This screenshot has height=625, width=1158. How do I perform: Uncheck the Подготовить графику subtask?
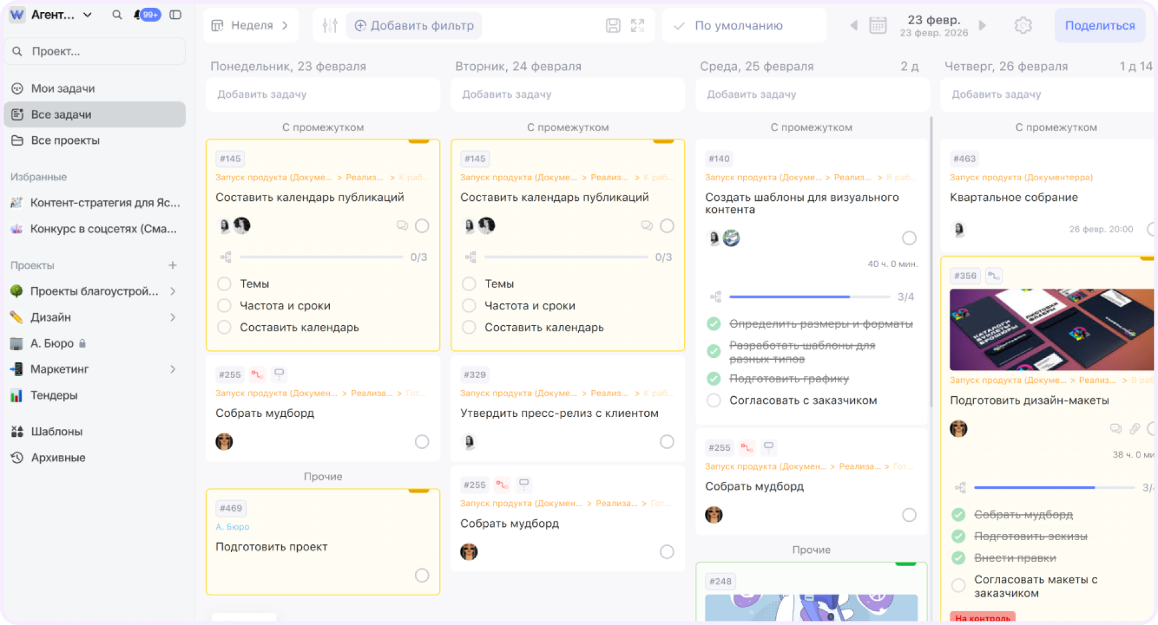(714, 379)
